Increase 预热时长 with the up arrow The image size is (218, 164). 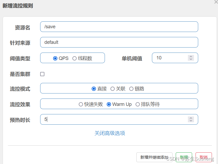click(x=191, y=118)
